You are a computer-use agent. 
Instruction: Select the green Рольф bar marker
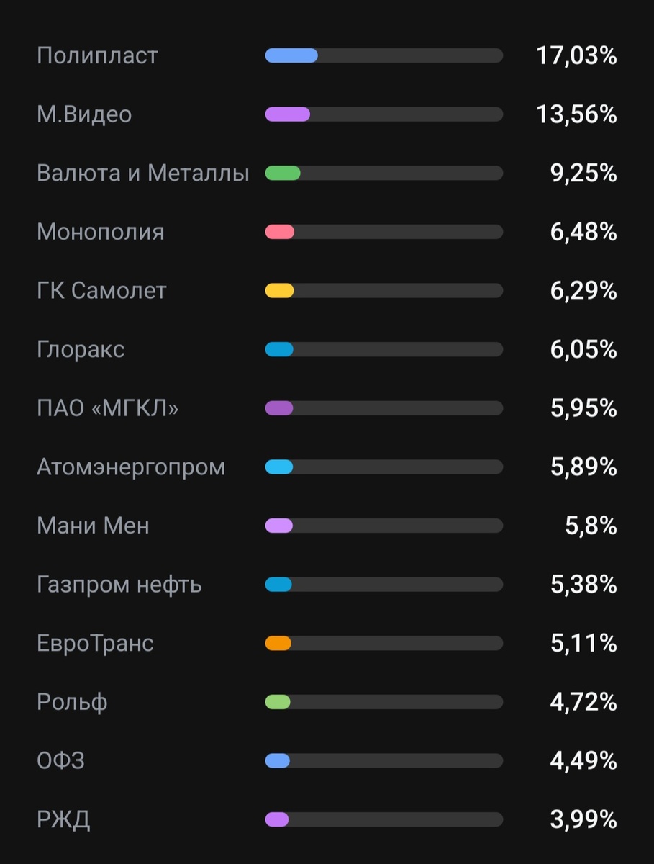(278, 701)
